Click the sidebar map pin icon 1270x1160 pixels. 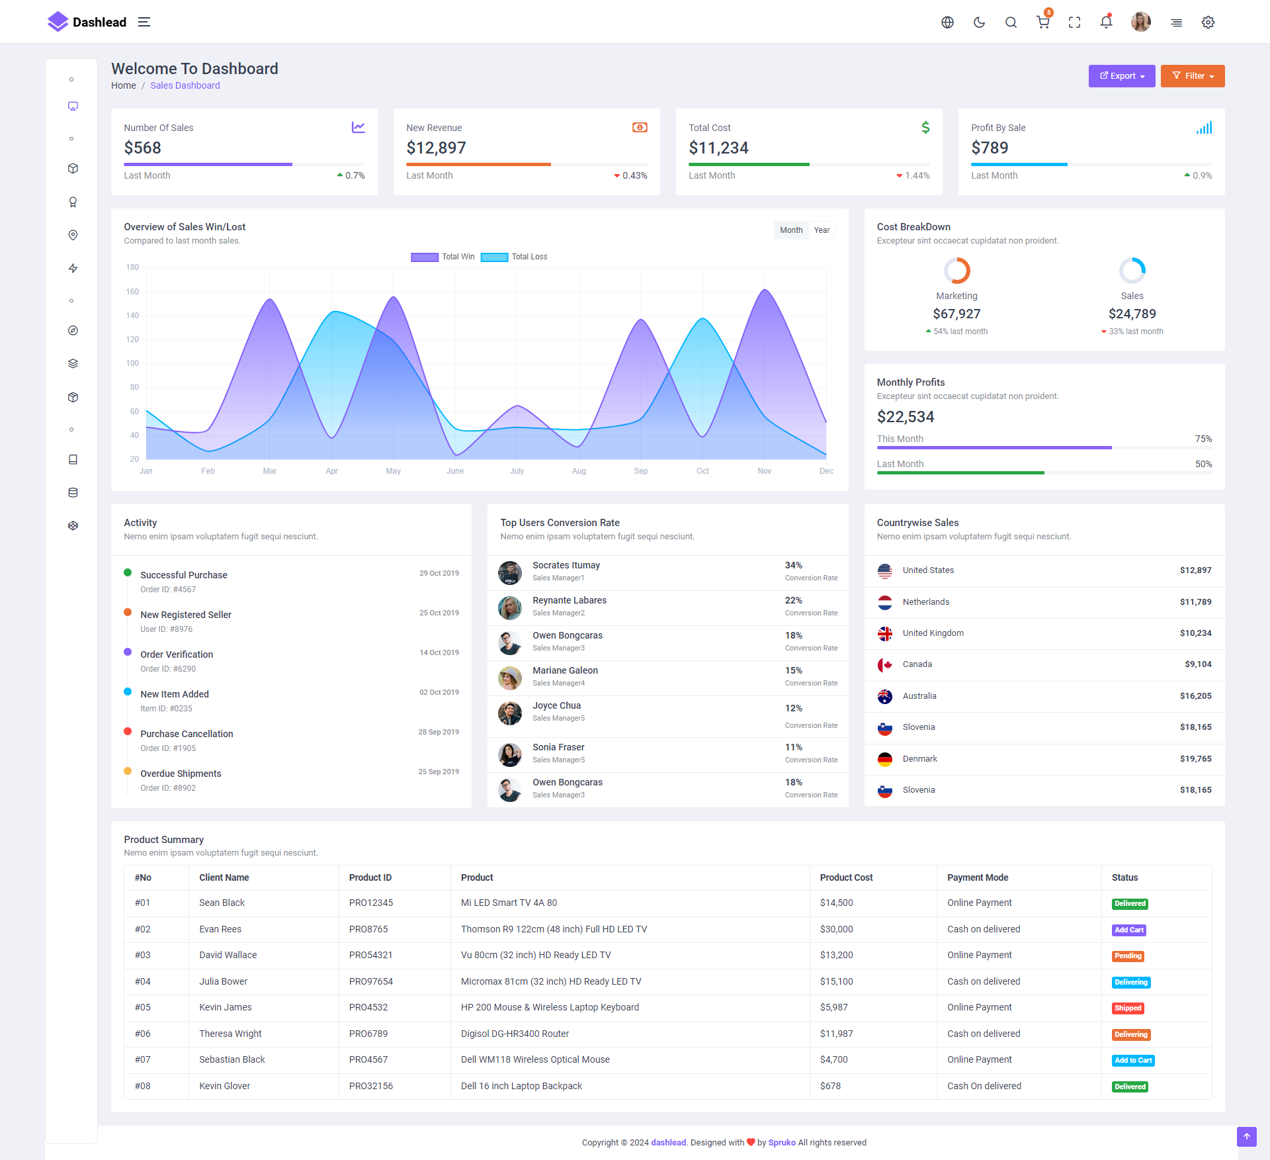[x=73, y=235]
